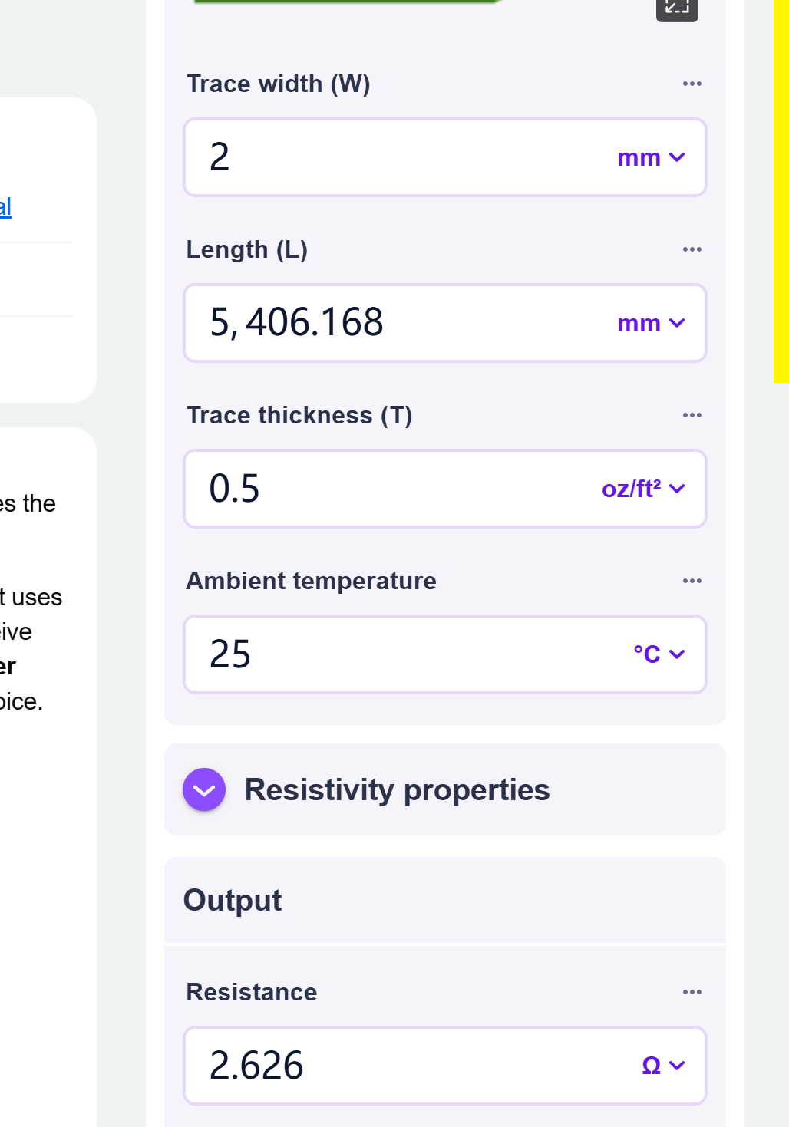Image resolution: width=789 pixels, height=1127 pixels.
Task: Click the fullscreen expand image icon
Action: coord(676,8)
